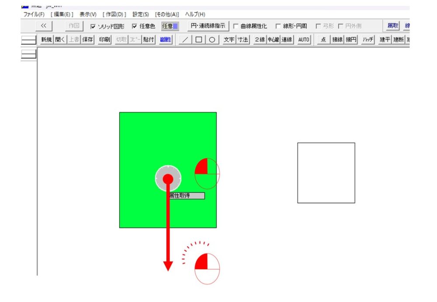This screenshot has height=302, width=437.
Task: Collapse options with the << button
Action: 43,26
